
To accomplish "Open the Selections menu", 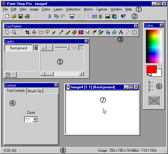I will click(73, 9).
